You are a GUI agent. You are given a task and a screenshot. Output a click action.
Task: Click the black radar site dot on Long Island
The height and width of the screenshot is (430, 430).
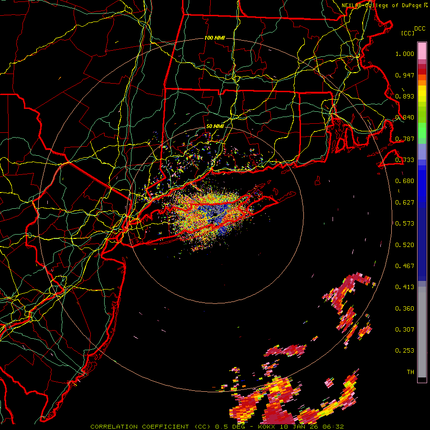tap(215, 214)
